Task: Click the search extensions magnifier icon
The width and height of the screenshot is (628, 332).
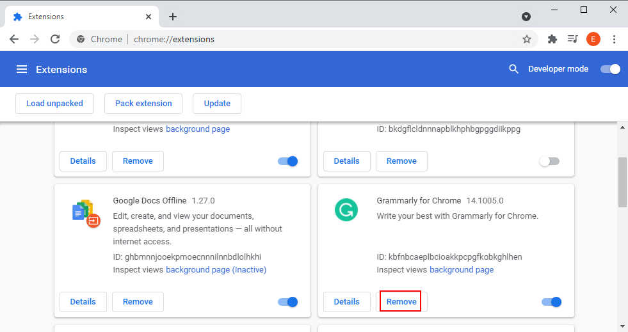Action: tap(513, 69)
